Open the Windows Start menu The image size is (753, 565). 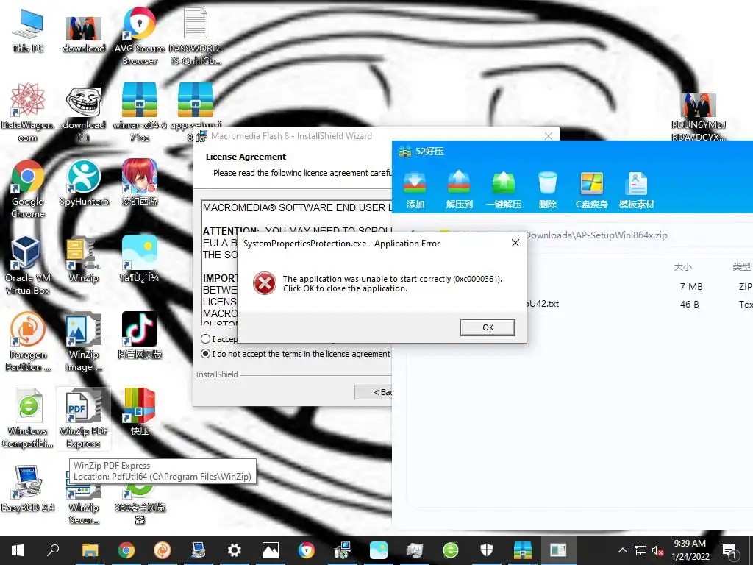[x=18, y=550]
